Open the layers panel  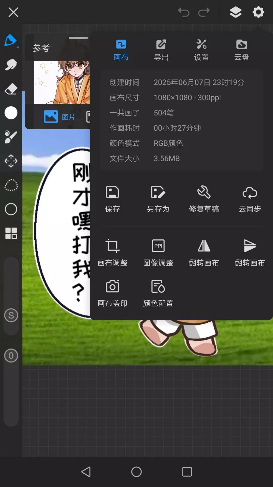coord(235,12)
